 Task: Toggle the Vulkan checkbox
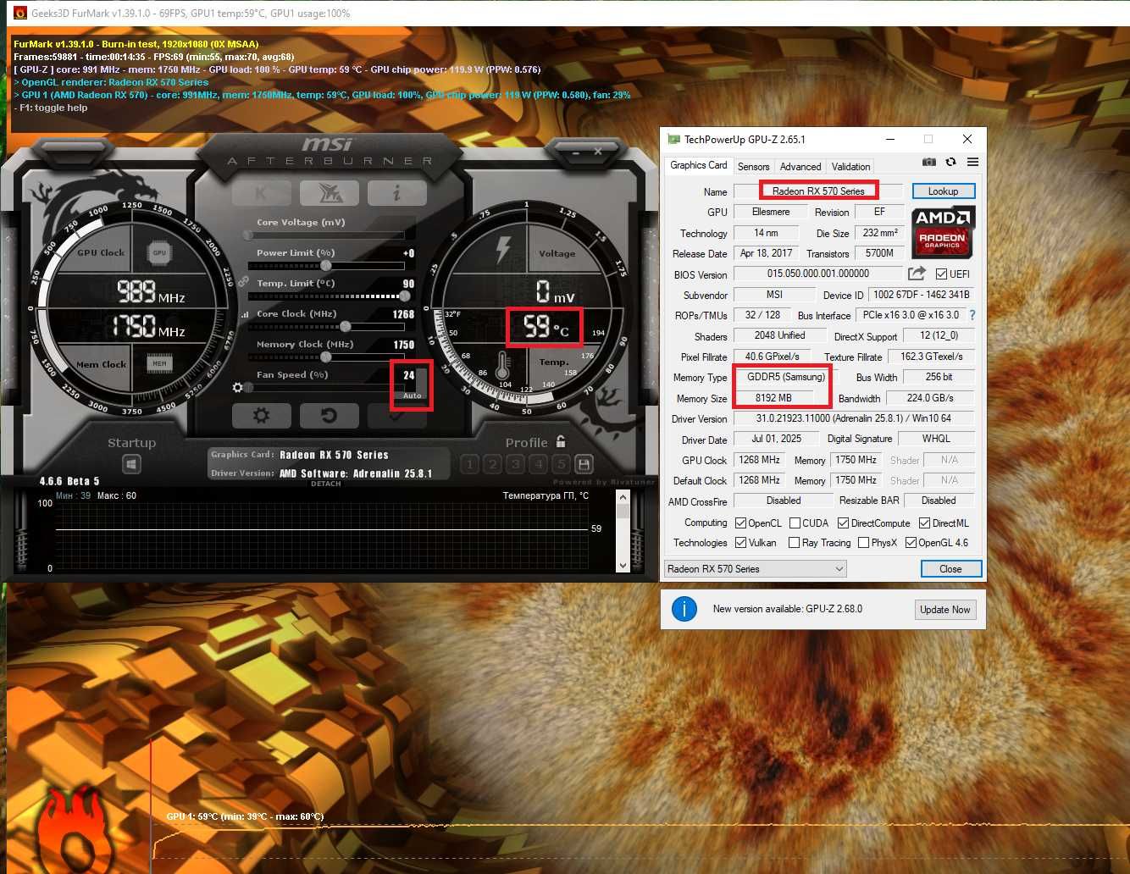(x=740, y=543)
